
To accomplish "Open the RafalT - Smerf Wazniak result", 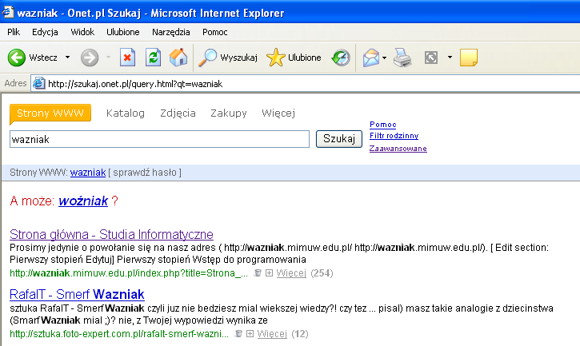I will [77, 294].
